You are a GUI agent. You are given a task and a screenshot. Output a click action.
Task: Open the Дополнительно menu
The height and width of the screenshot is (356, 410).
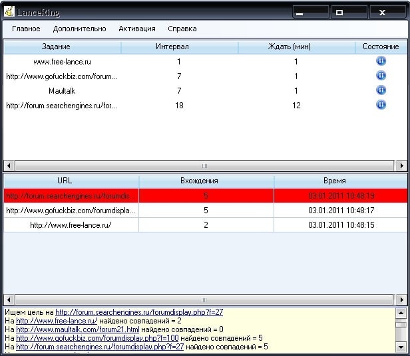coord(79,29)
